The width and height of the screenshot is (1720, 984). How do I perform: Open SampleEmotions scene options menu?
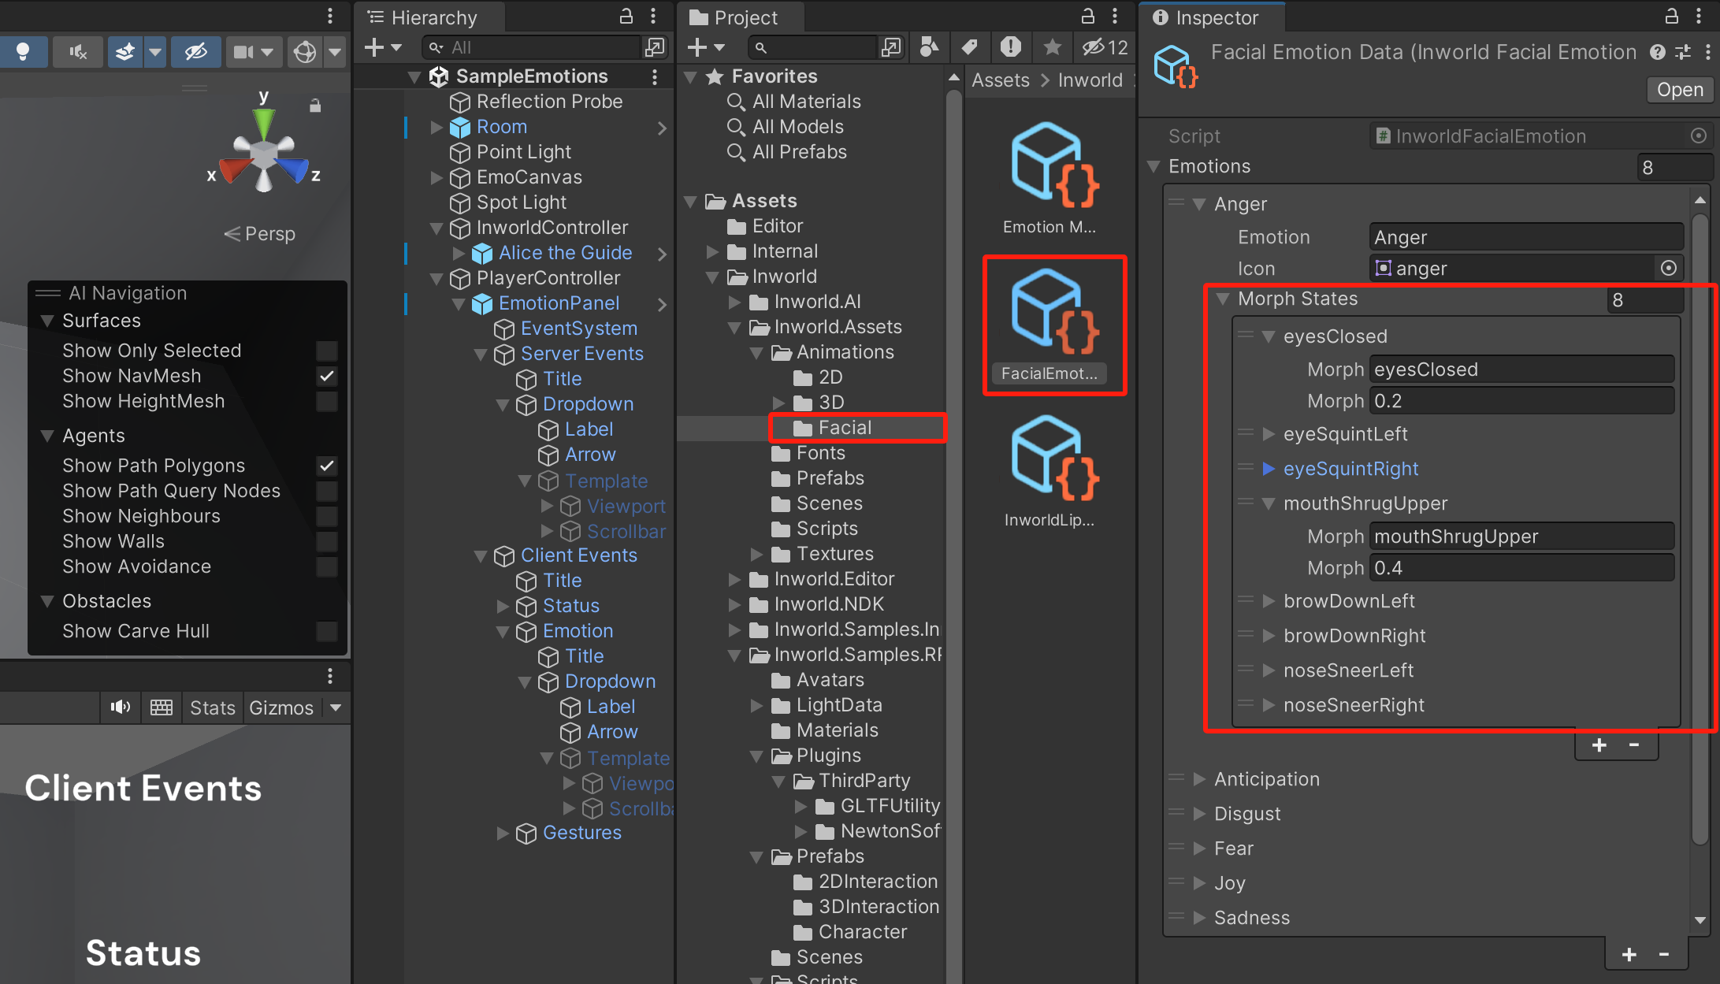point(655,76)
